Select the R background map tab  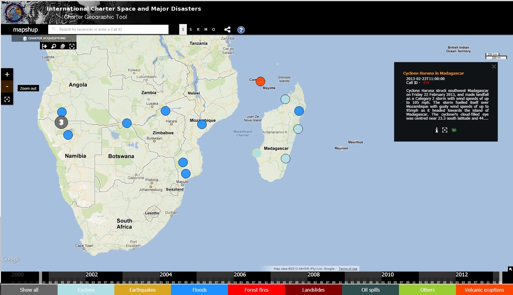coord(198,30)
